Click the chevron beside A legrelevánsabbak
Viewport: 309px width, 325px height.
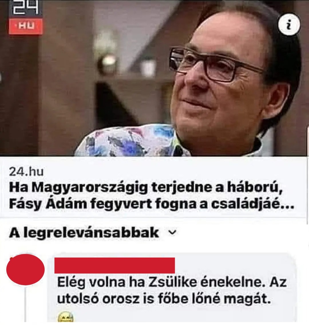172,232
